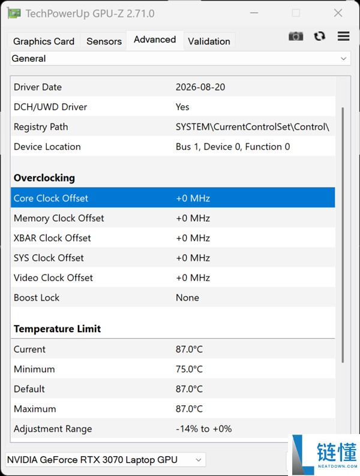Click the Temperature Limit section header

point(57,329)
